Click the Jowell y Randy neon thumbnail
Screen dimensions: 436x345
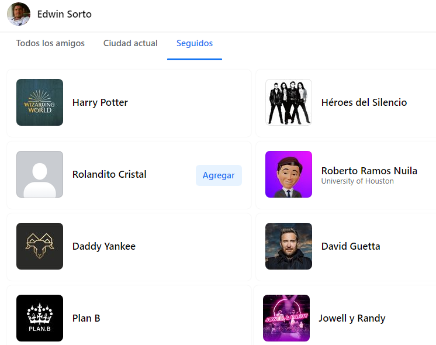tap(286, 318)
